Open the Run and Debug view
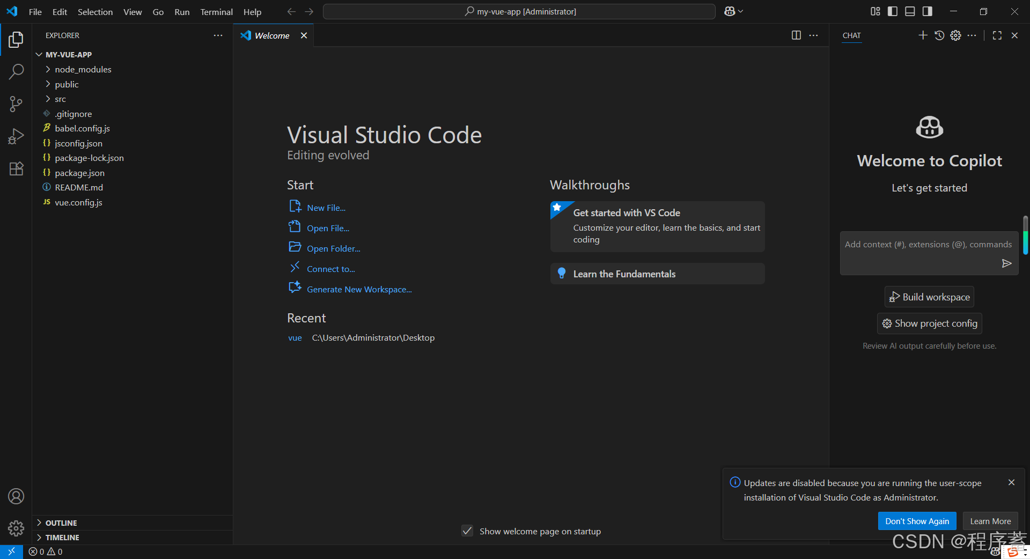Image resolution: width=1030 pixels, height=559 pixels. (16, 136)
